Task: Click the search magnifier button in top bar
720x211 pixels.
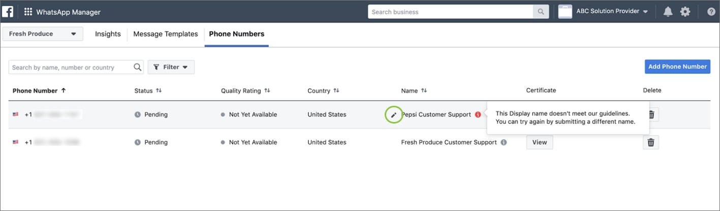Action: coord(541,12)
